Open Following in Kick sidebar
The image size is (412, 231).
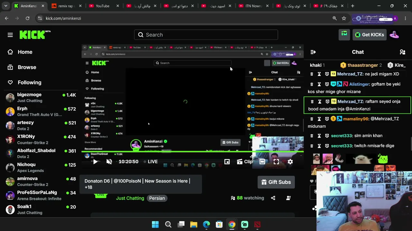tap(24, 82)
